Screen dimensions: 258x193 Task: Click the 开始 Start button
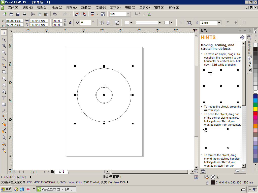coord(6,189)
